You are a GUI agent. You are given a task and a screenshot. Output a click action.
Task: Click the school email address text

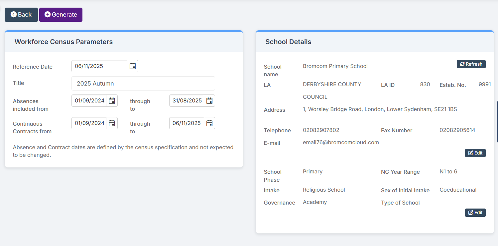[341, 142]
